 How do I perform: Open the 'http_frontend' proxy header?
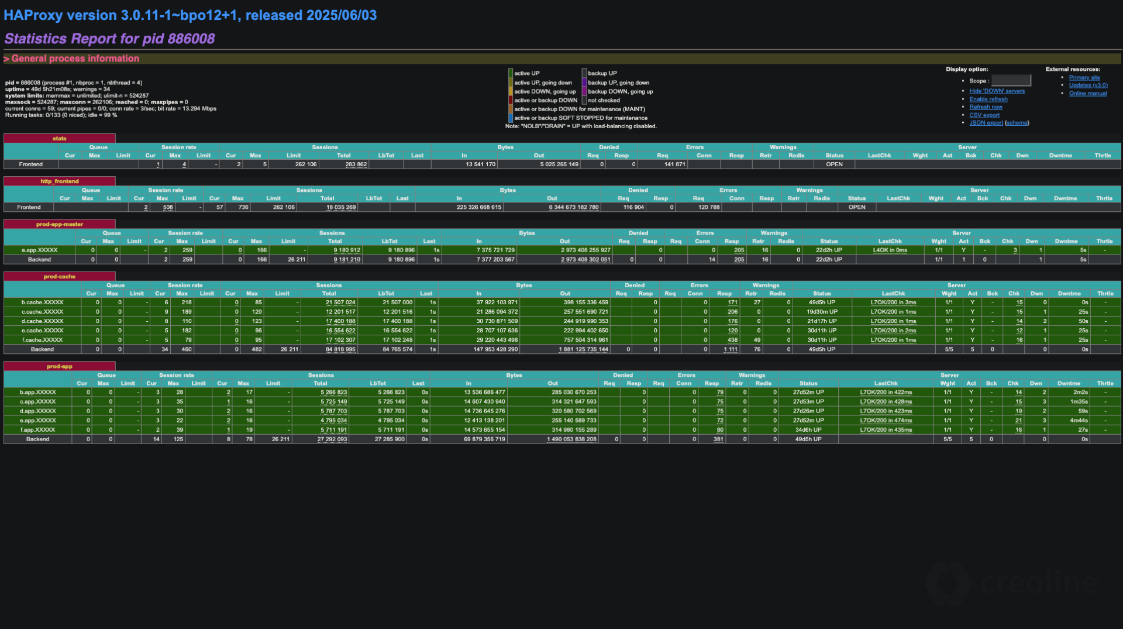pos(60,181)
